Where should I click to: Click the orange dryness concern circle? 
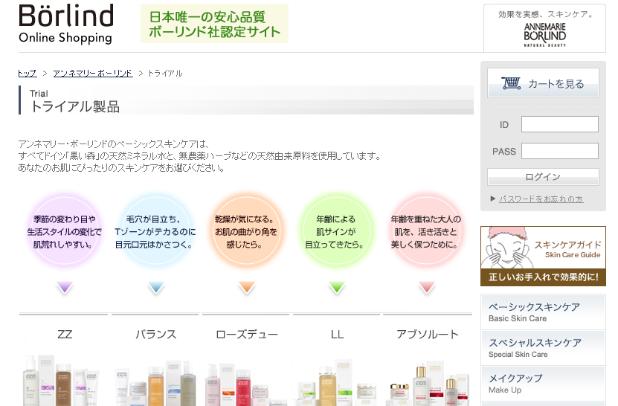coord(246,232)
